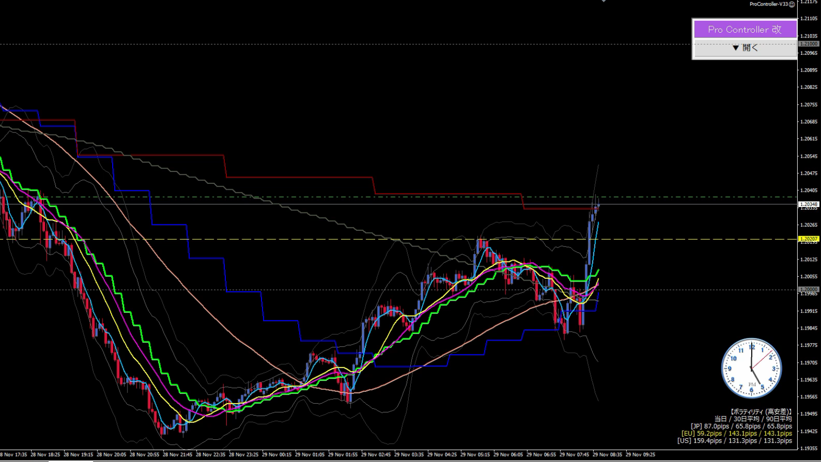This screenshot has height=462, width=821.
Task: Click the yellow [EU] 59.2pips volatility row
Action: pyautogui.click(x=736, y=433)
